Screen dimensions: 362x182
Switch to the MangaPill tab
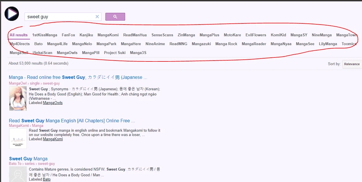[x=91, y=53]
